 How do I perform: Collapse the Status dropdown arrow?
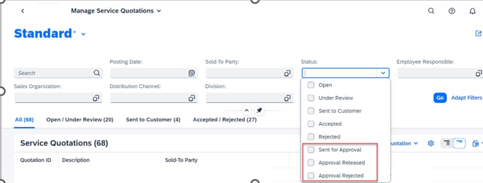point(383,73)
